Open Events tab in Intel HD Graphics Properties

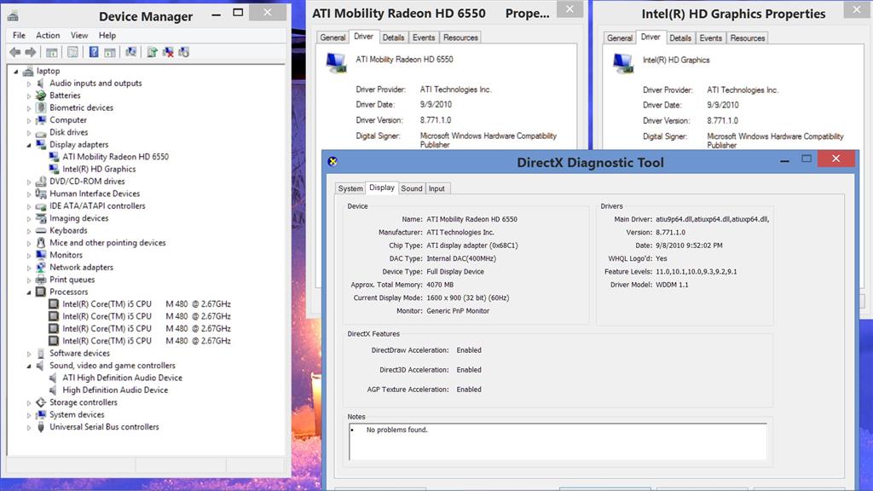(x=710, y=38)
